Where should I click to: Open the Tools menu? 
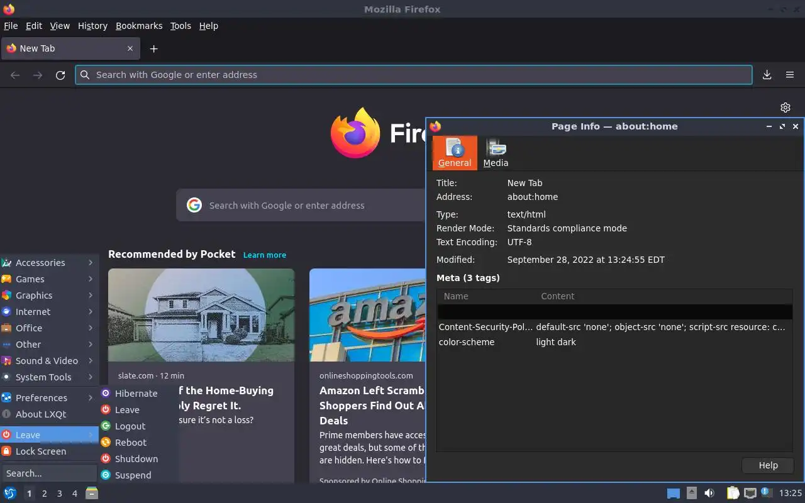[x=180, y=26]
